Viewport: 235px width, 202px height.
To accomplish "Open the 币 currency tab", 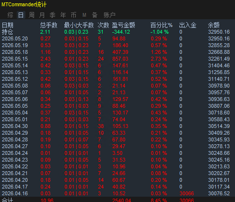I will (x=73, y=15).
